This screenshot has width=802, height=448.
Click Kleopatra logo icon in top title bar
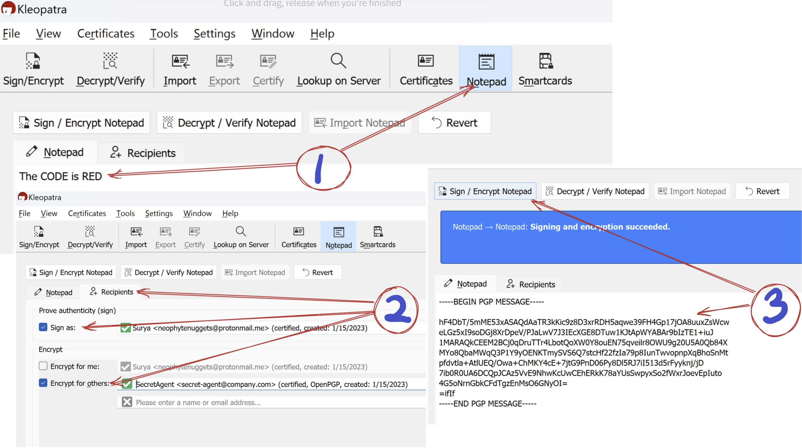[x=8, y=8]
